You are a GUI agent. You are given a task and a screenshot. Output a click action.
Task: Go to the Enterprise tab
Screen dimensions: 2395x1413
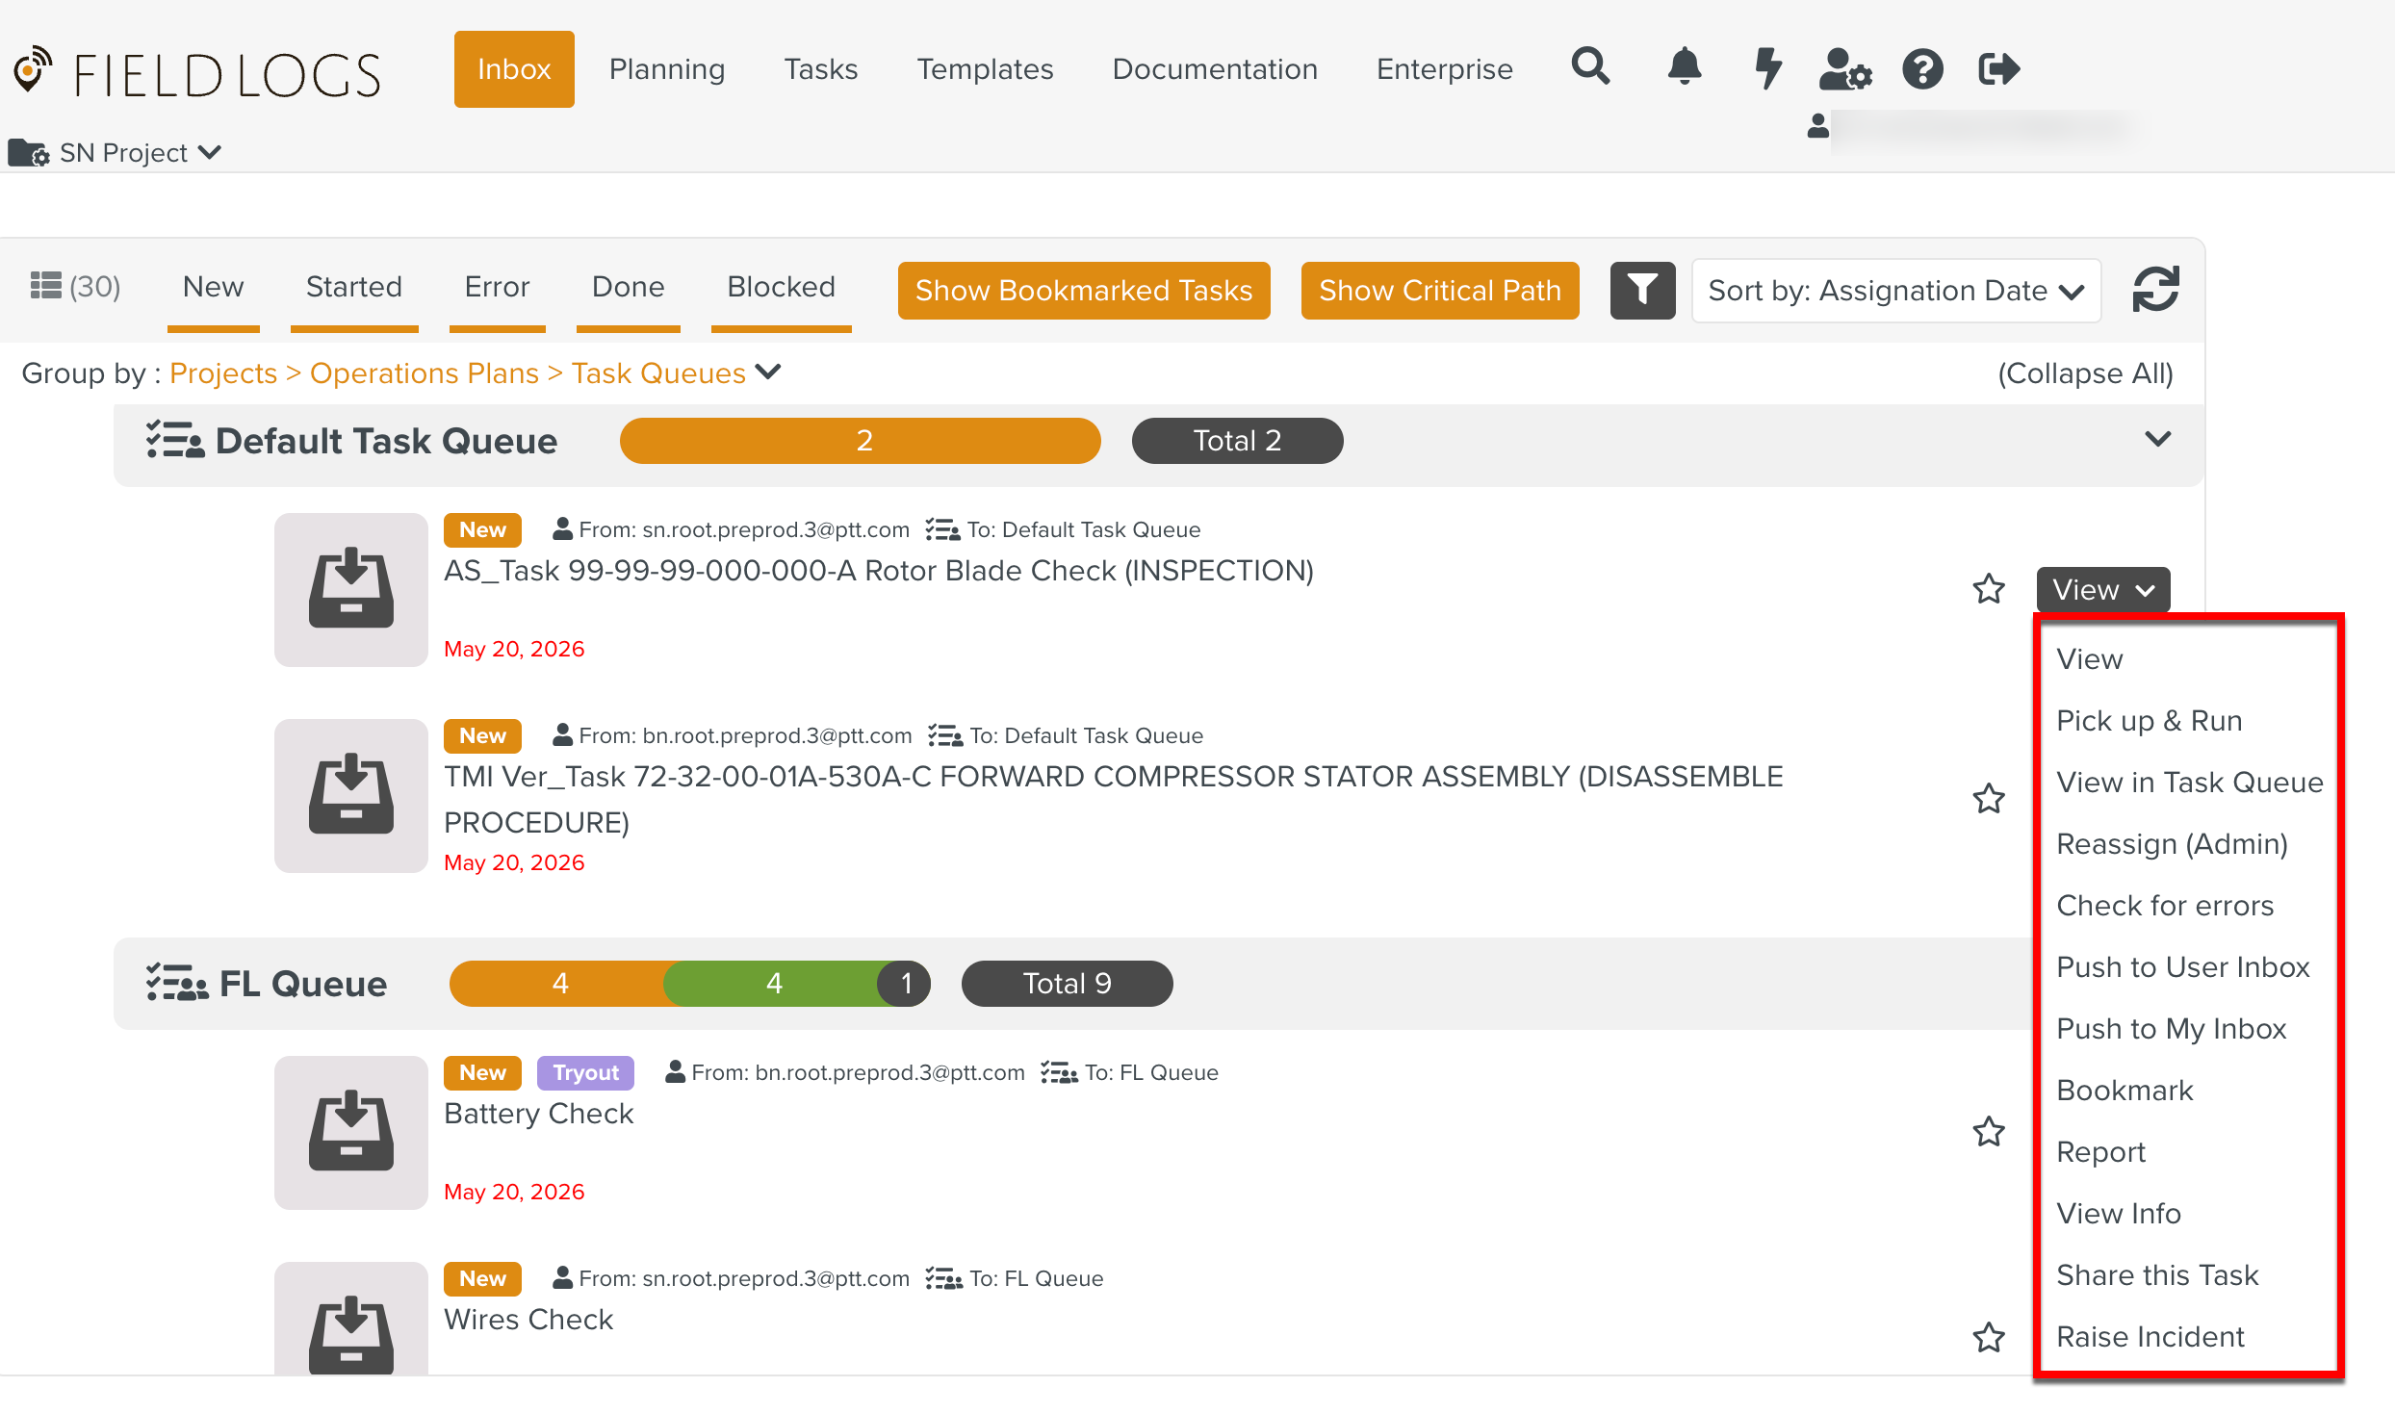1444,69
